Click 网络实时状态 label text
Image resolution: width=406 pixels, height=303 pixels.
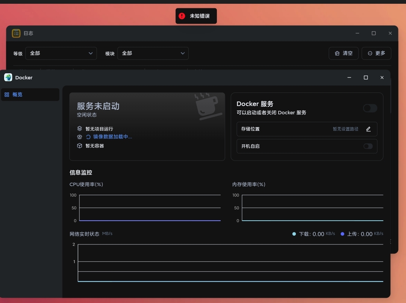click(85, 234)
